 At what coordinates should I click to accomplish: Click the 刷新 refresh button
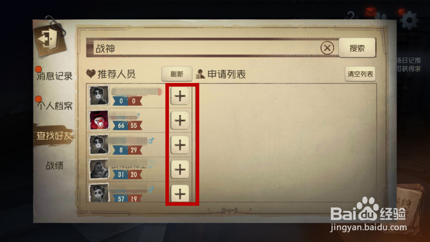coord(177,74)
